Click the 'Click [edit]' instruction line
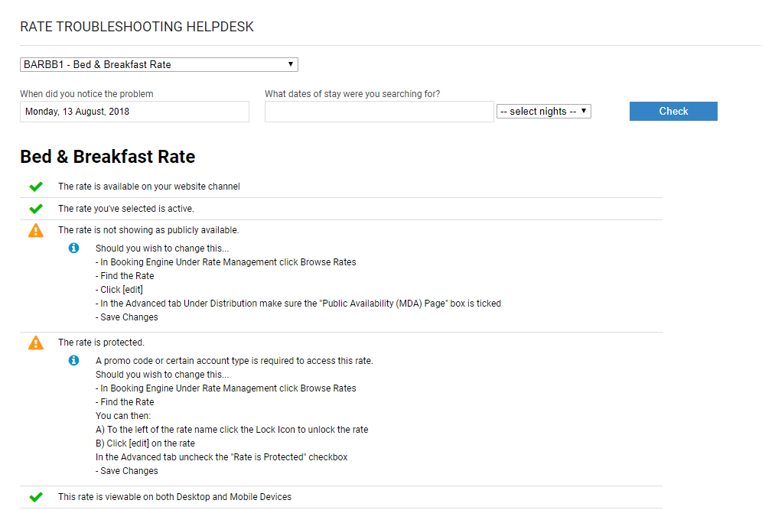The width and height of the screenshot is (762, 510). [x=119, y=290]
